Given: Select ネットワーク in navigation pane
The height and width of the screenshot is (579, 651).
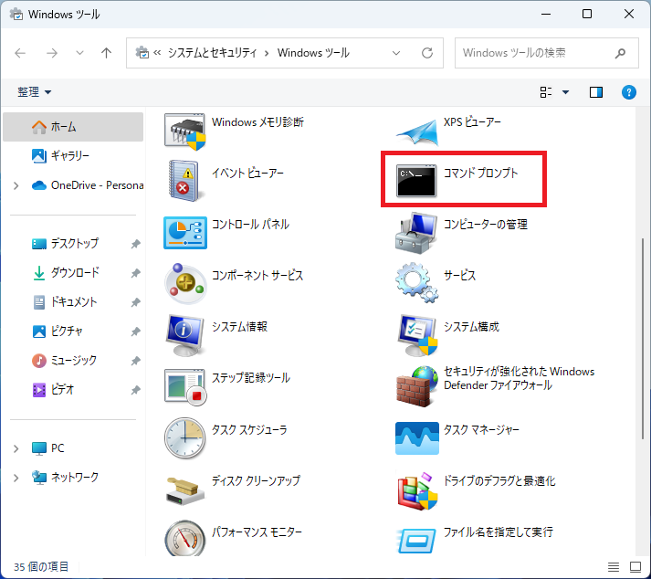Looking at the screenshot, I should click(x=65, y=478).
